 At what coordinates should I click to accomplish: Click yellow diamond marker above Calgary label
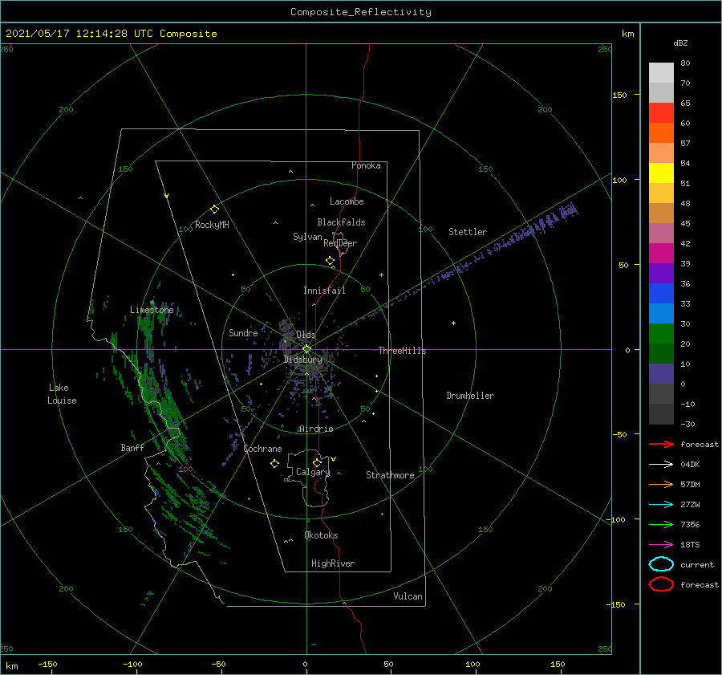(317, 462)
